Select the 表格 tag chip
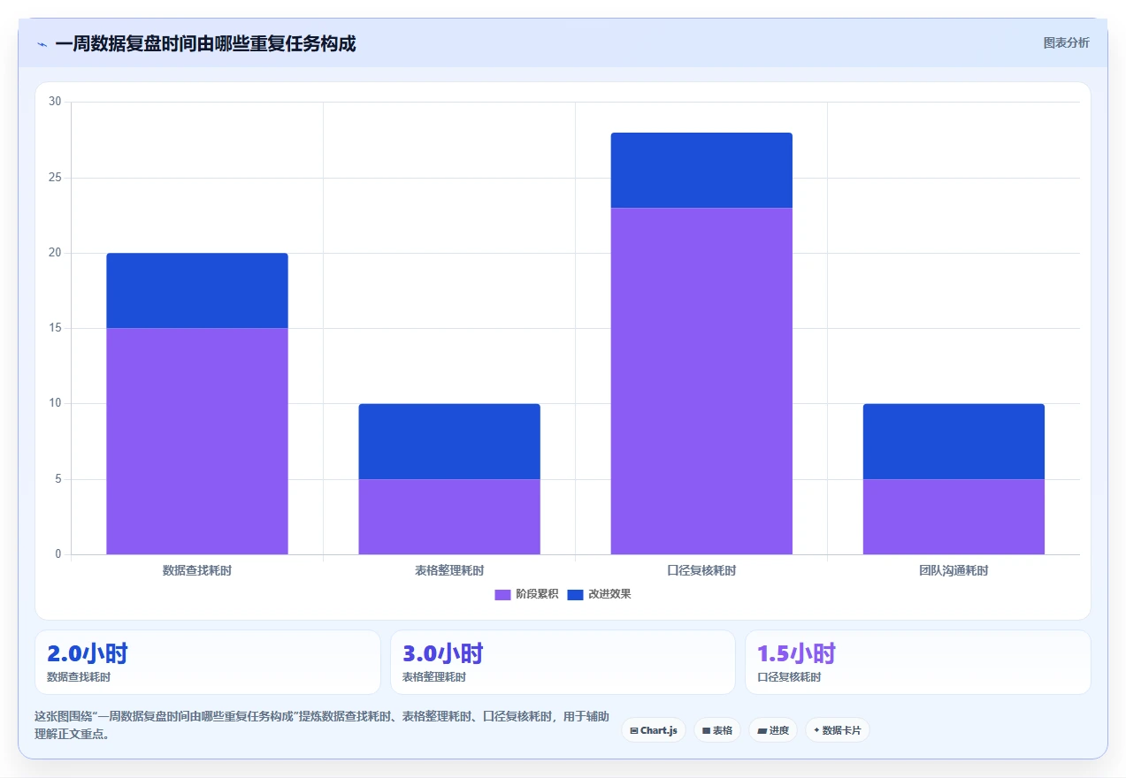The width and height of the screenshot is (1126, 778). [x=717, y=730]
